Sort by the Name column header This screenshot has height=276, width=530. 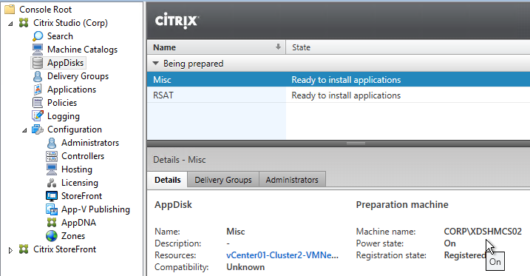217,47
